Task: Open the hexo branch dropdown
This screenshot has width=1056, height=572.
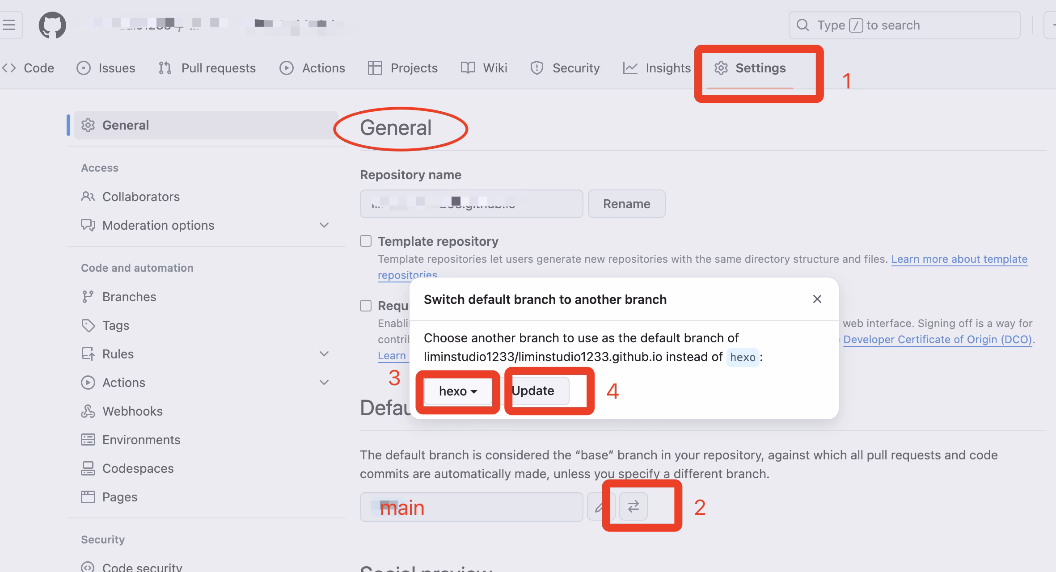Action: coord(458,391)
